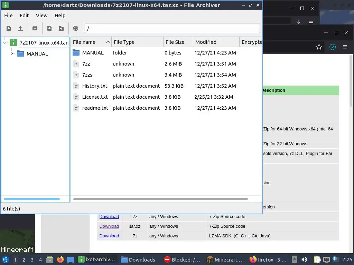Open the Help menu

[60, 15]
